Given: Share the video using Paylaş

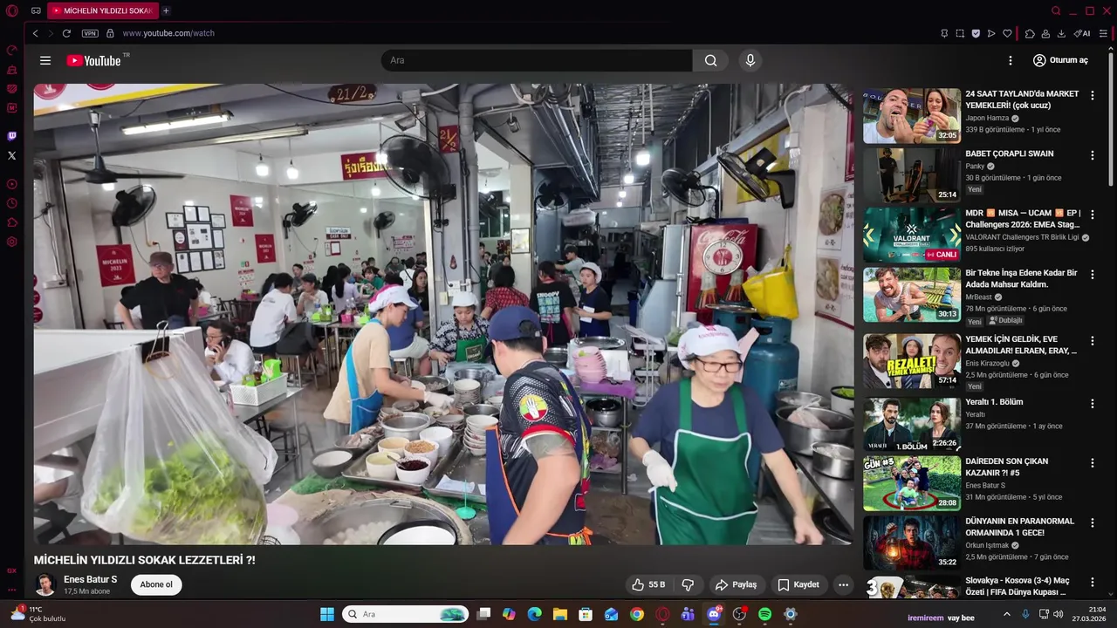Looking at the screenshot, I should tap(736, 584).
